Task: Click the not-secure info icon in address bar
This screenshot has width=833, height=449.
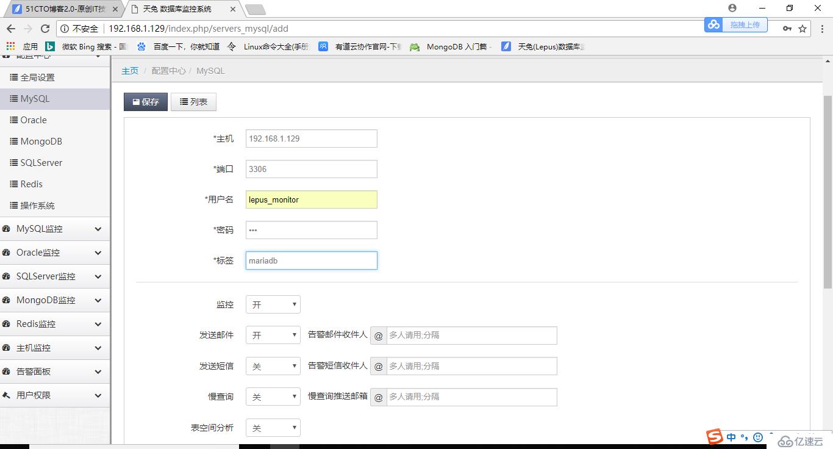Action: 64,29
